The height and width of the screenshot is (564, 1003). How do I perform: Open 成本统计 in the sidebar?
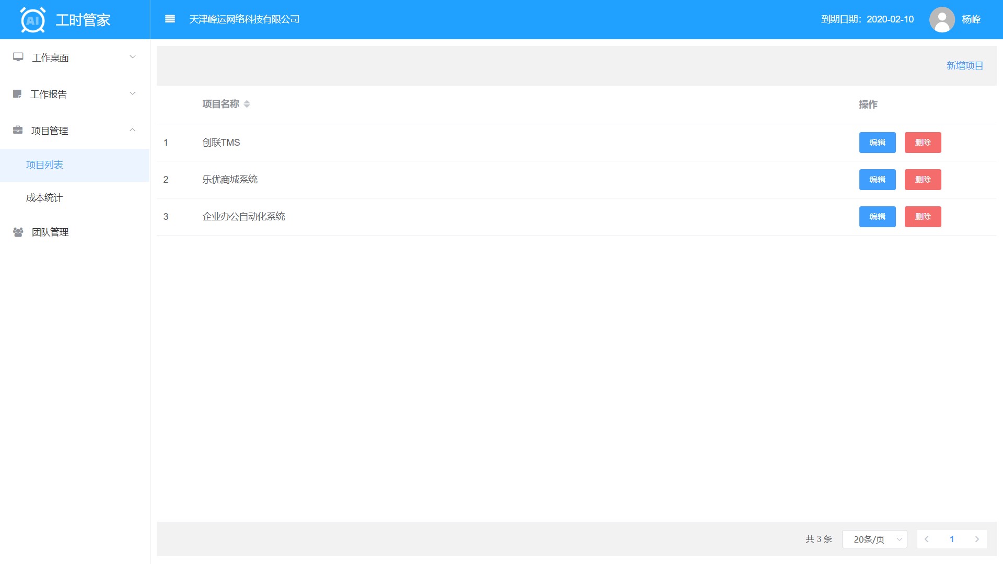[x=44, y=198]
